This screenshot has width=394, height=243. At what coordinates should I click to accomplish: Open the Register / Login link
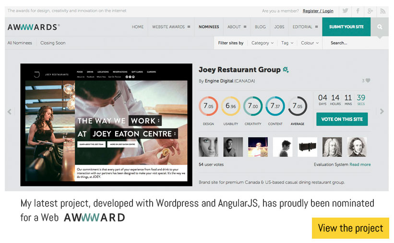pos(318,11)
